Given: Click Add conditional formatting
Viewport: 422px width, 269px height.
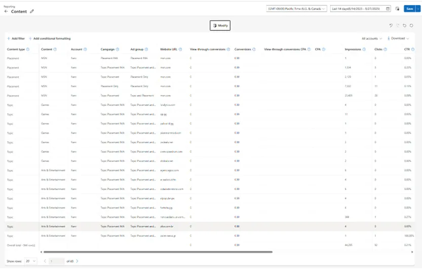Looking at the screenshot, I should coord(50,38).
